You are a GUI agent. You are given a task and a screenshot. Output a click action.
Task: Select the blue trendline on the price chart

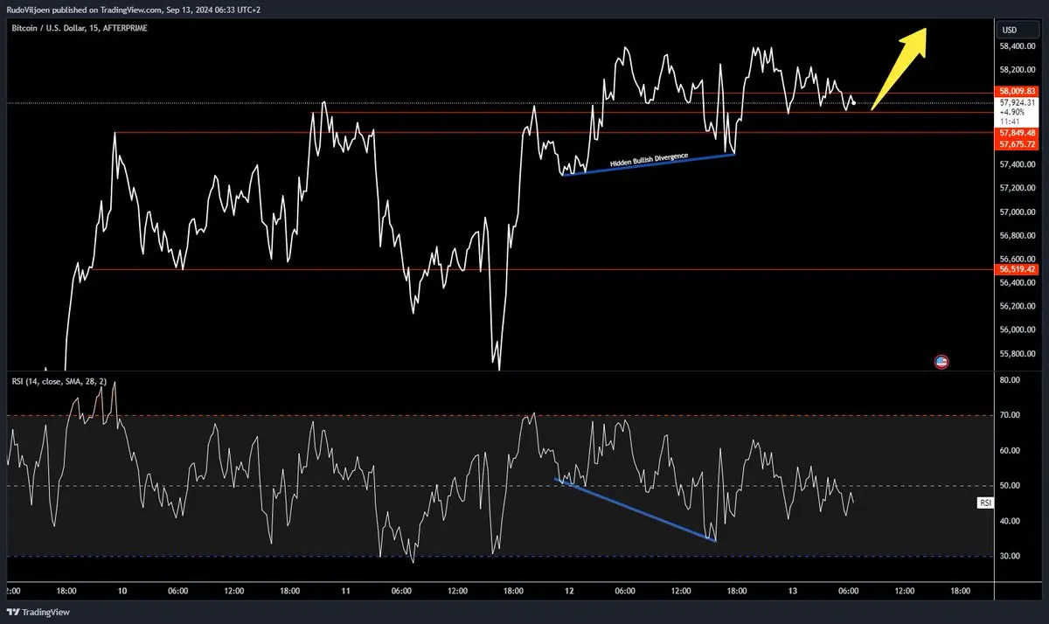coord(648,165)
